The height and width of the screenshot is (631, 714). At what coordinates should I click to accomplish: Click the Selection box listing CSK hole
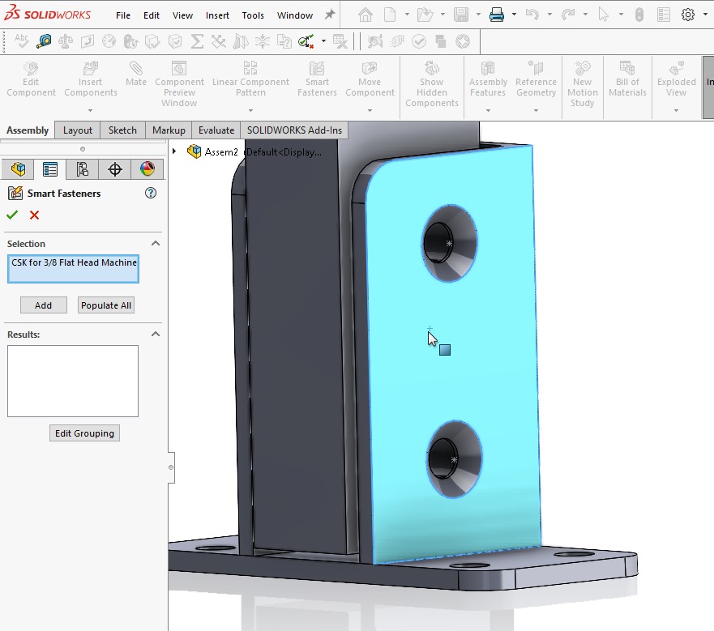(73, 269)
